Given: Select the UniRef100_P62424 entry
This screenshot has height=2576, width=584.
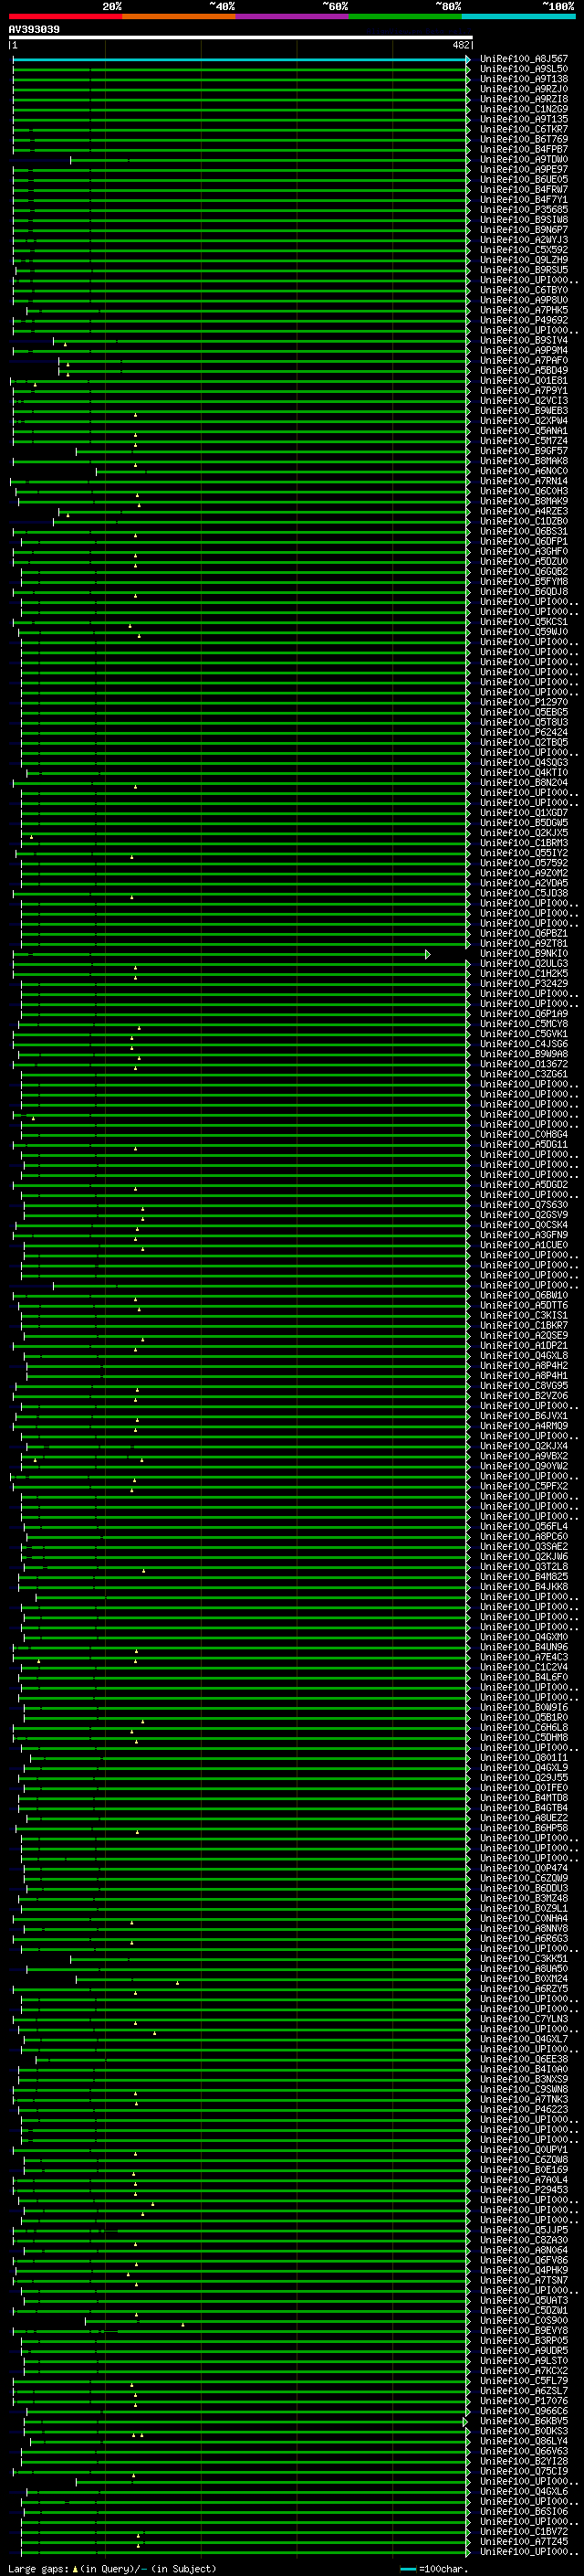Looking at the screenshot, I should [x=524, y=732].
